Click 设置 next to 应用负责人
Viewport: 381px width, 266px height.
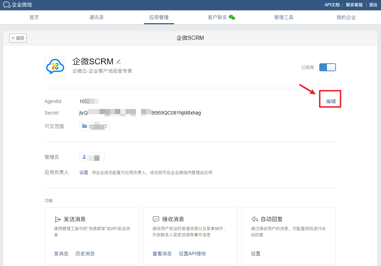coord(84,172)
